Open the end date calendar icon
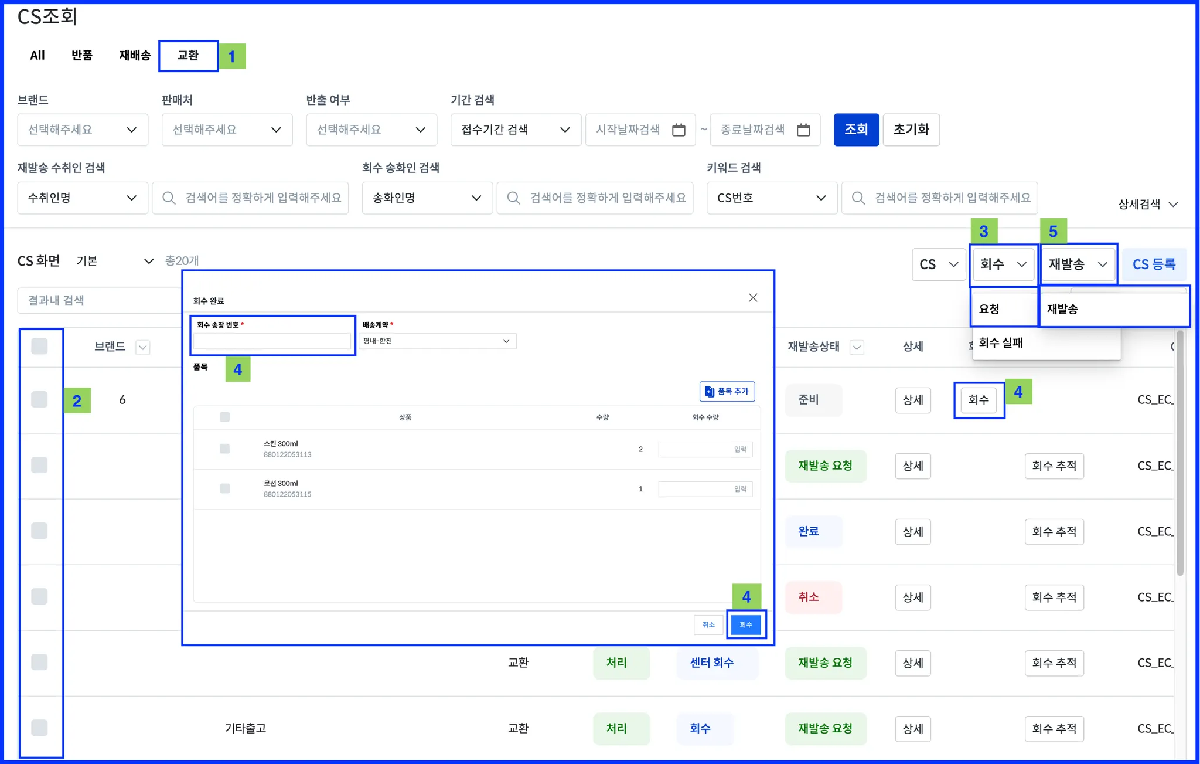 (803, 130)
